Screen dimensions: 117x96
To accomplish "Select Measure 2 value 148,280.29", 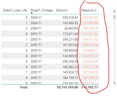I will pos(90,28).
